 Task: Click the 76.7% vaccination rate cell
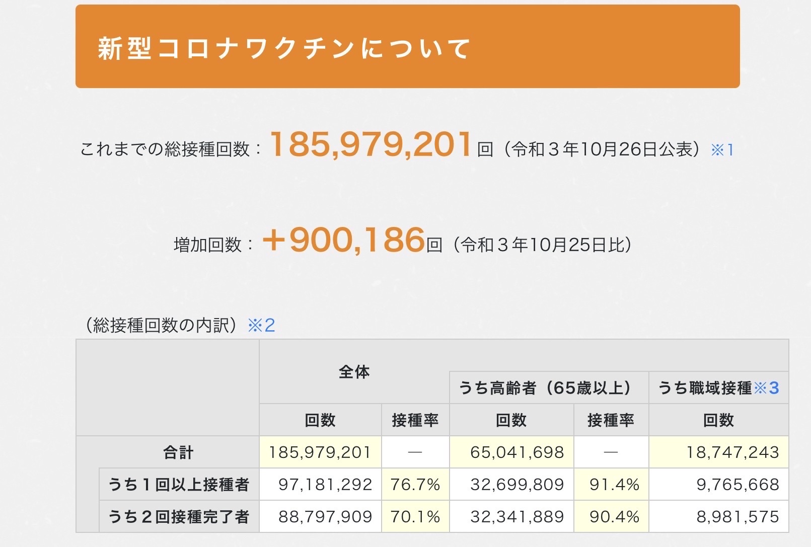(x=415, y=484)
